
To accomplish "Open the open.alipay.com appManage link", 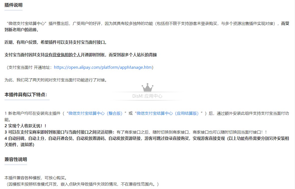I will (103, 67).
